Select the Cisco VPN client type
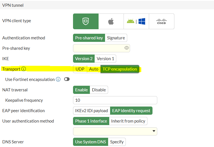This screenshot has height=147, width=214. coord(161,21)
